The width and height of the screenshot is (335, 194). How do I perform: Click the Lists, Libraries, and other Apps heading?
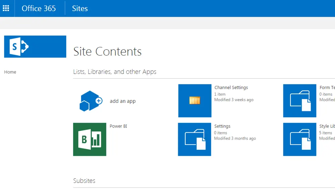115,72
